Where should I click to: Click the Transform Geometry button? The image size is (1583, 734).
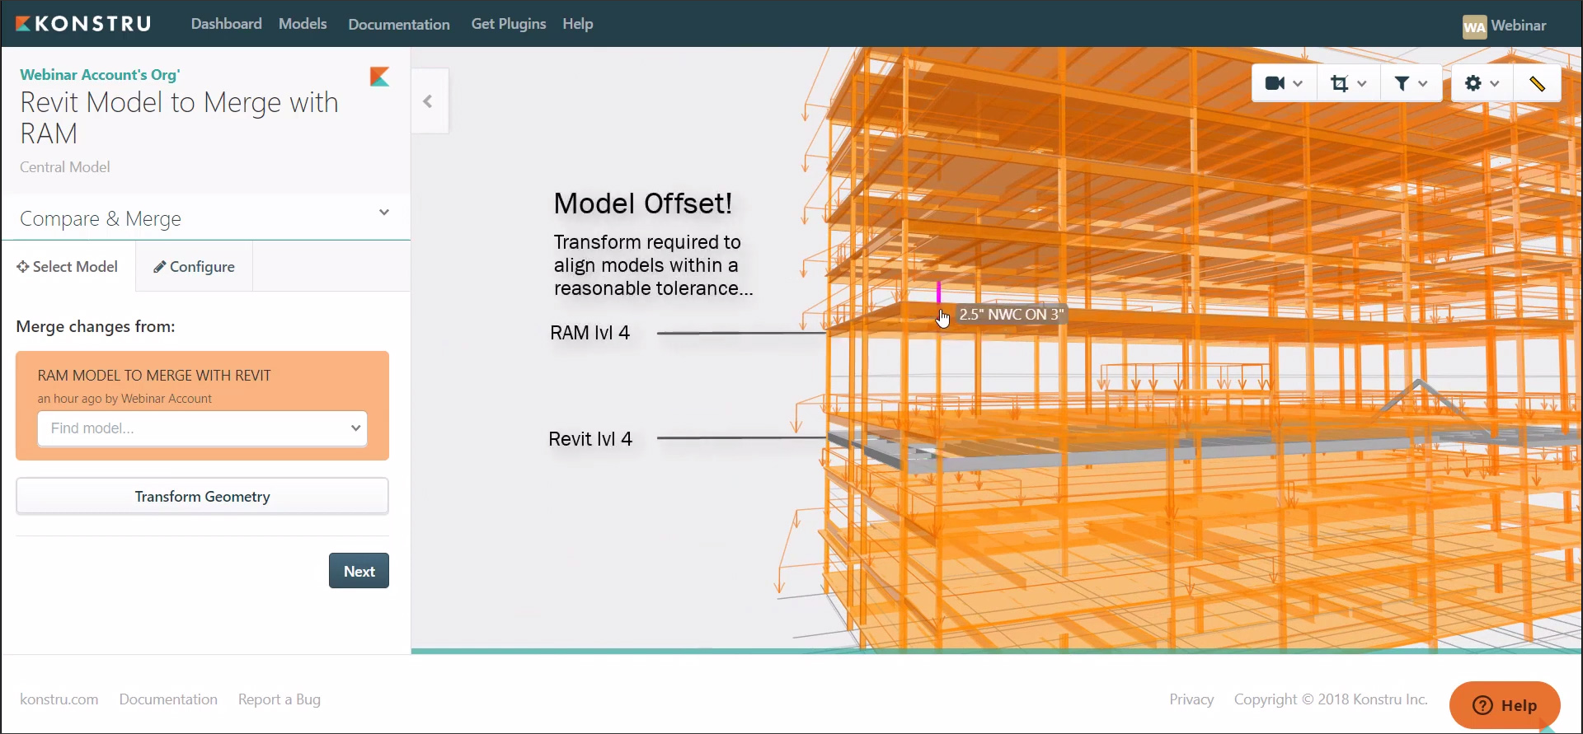point(202,497)
